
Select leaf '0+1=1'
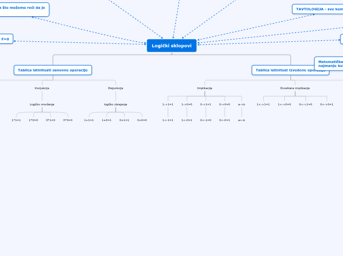(124, 120)
